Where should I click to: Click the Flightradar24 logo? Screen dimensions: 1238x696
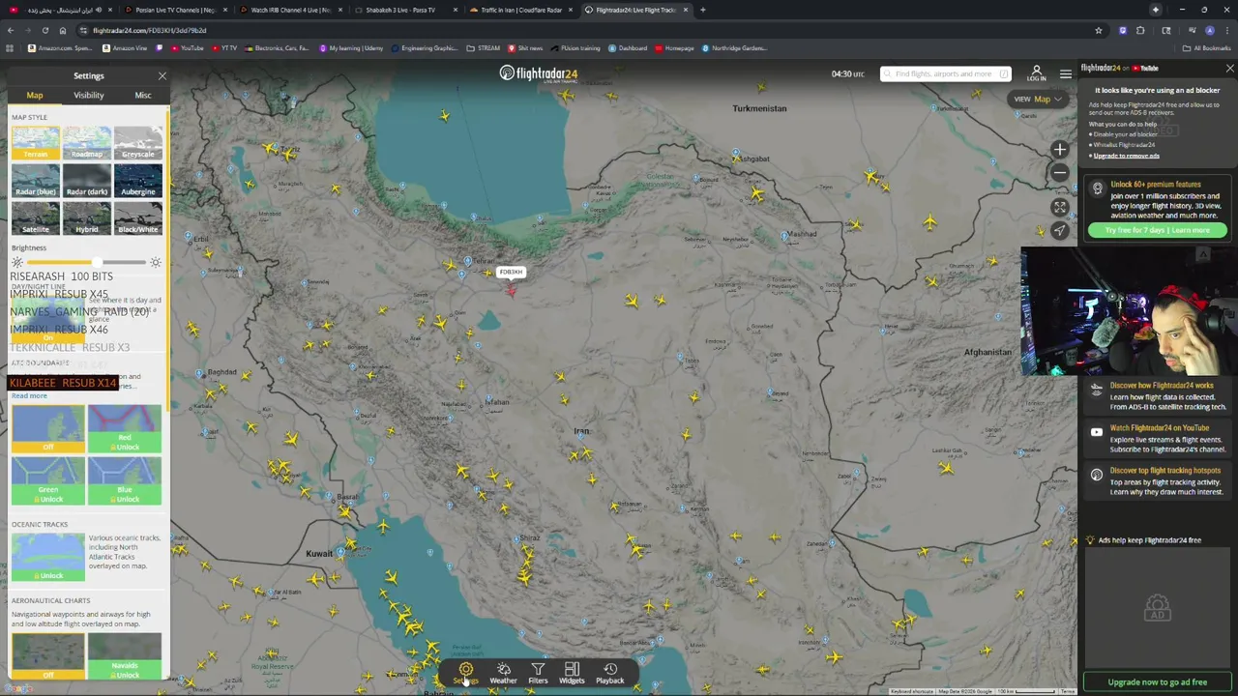tap(538, 73)
